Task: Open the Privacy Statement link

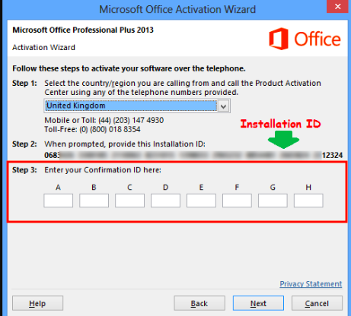Action: pos(311,284)
